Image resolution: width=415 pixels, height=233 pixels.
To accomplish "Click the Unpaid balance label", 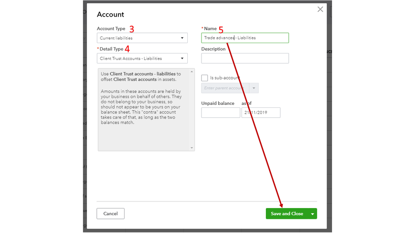I will coord(218,103).
